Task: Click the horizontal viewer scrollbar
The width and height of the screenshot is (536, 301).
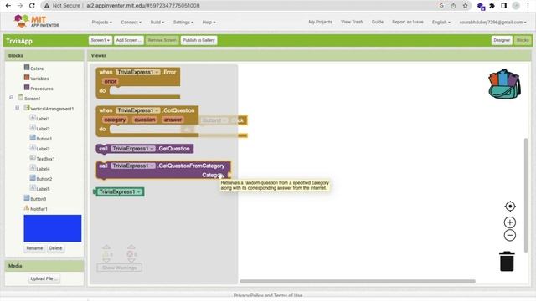Action: [x=358, y=281]
